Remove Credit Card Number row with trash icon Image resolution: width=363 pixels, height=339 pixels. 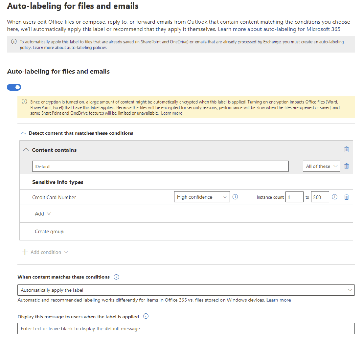click(346, 197)
